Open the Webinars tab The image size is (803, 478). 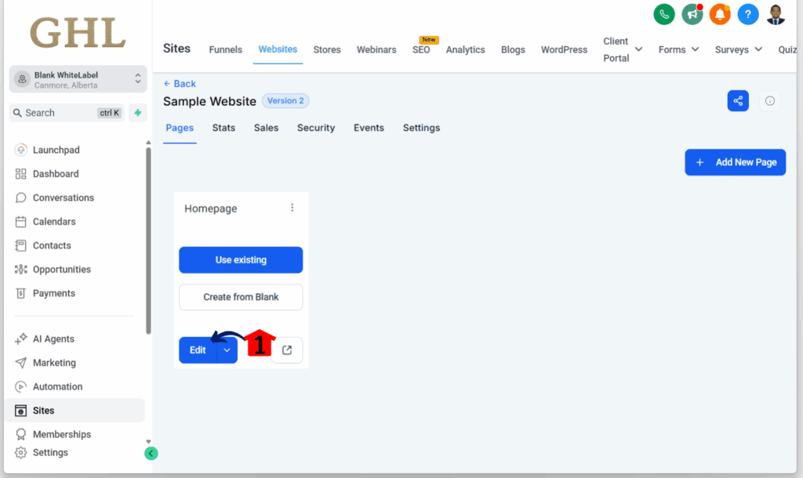(376, 49)
